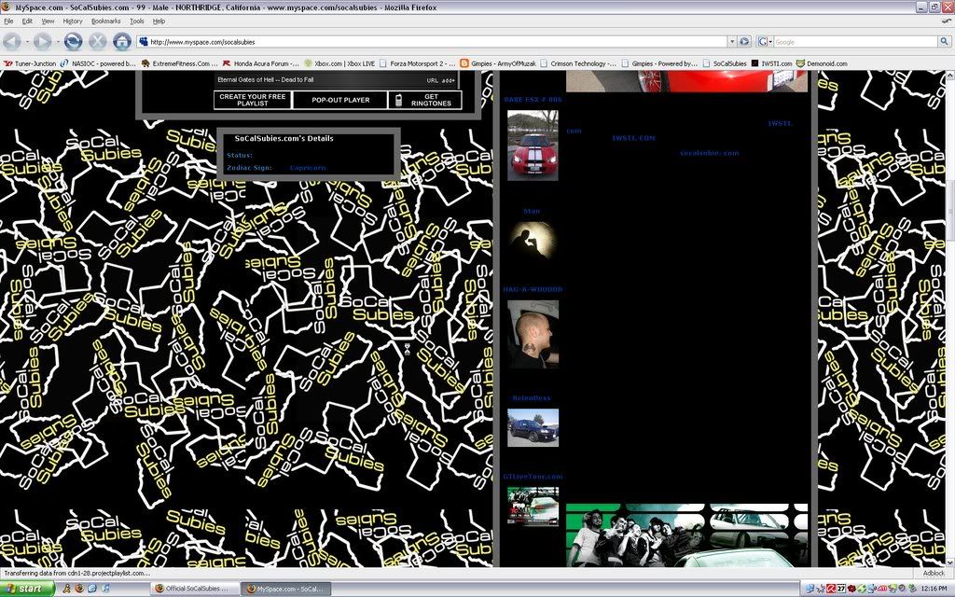
Task: Switch to Official SoCalSubies taskbar window
Action: (x=195, y=589)
